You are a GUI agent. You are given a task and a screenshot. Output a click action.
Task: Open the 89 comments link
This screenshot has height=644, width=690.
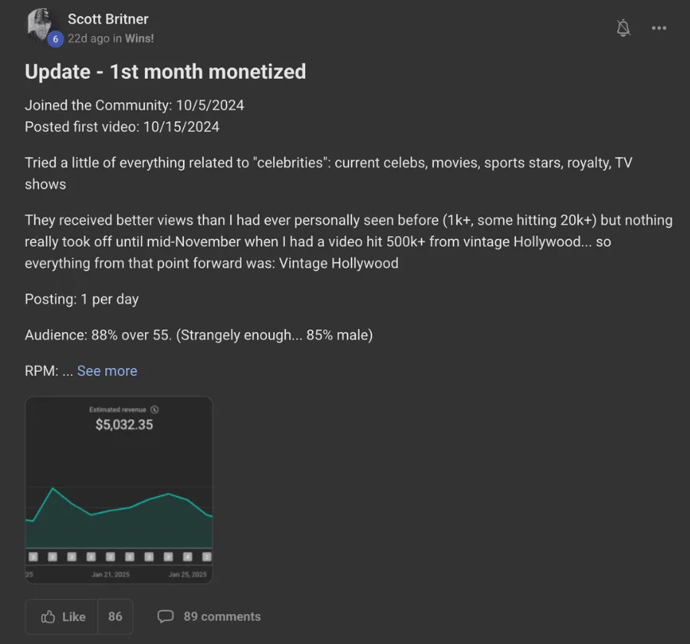[222, 616]
